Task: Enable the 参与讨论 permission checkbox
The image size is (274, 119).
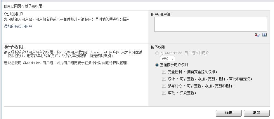Action: [x=164, y=86]
